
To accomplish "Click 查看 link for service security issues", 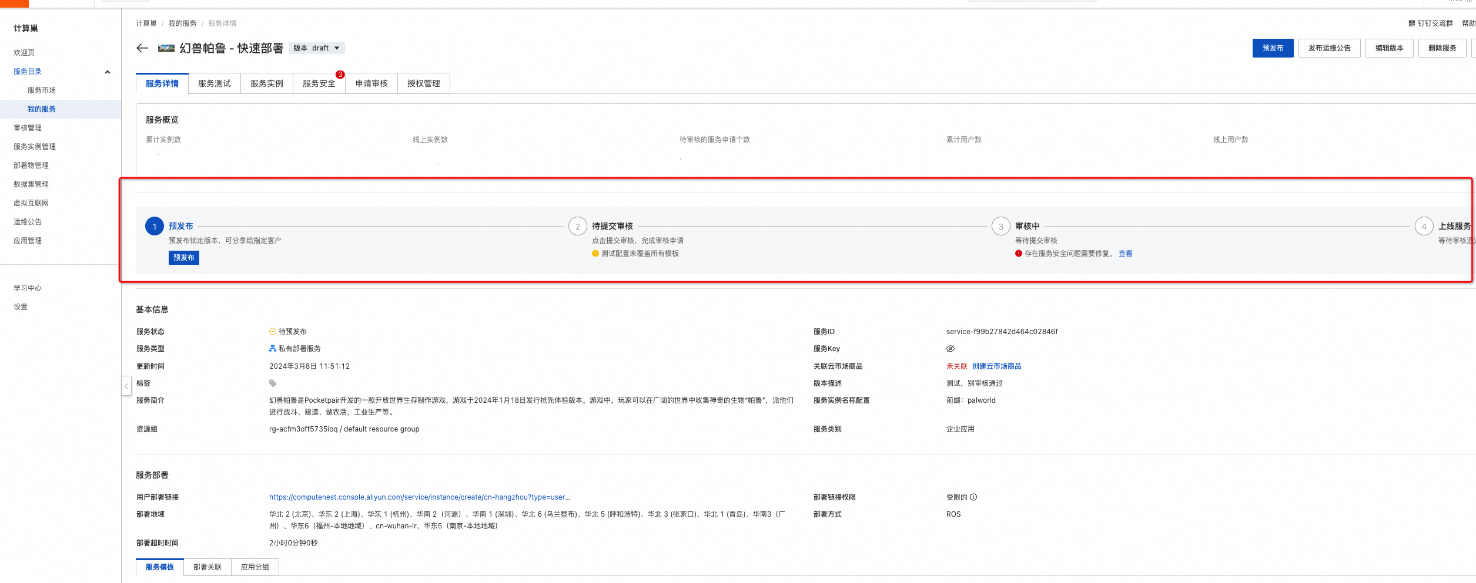I will click(x=1126, y=254).
